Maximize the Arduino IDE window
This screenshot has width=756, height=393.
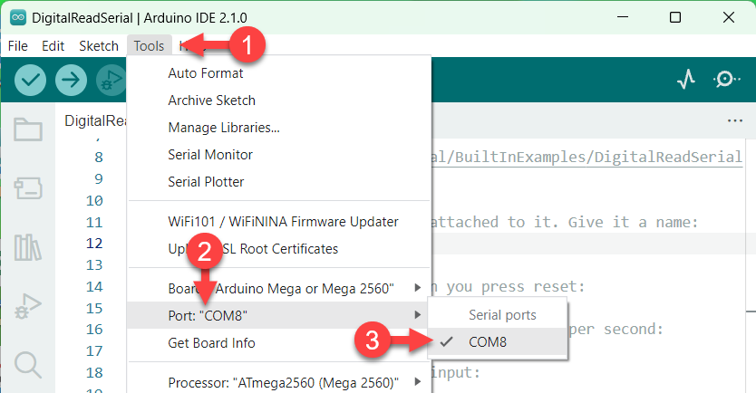pyautogui.click(x=675, y=17)
